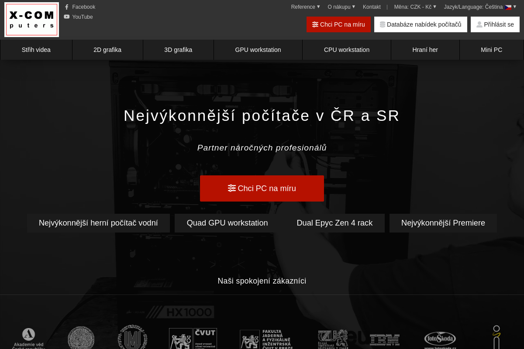This screenshot has height=349, width=524.
Task: Open the YouTube channel icon
Action: click(66, 17)
